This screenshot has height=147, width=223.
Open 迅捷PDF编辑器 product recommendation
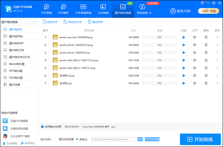19,121
